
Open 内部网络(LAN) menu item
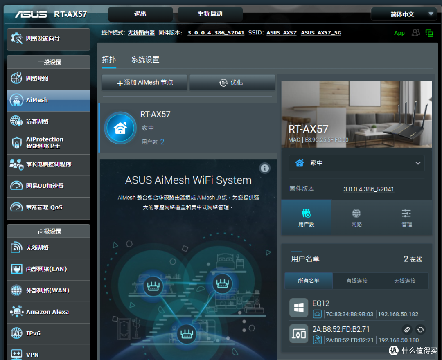pyautogui.click(x=48, y=269)
